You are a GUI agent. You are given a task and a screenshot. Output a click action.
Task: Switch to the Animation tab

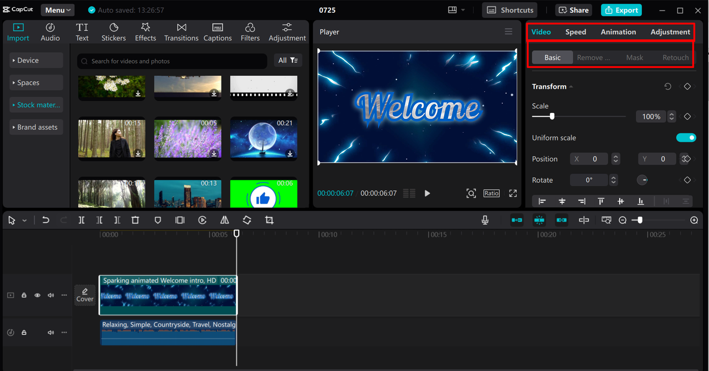click(x=618, y=32)
